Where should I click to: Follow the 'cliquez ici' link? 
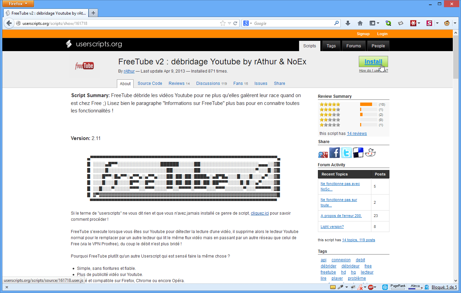click(x=260, y=213)
